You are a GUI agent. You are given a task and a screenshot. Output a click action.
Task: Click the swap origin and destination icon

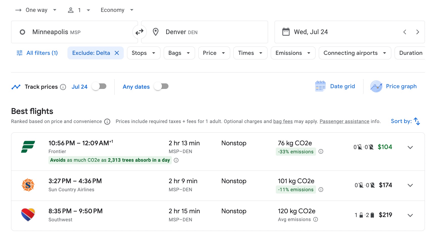click(139, 32)
